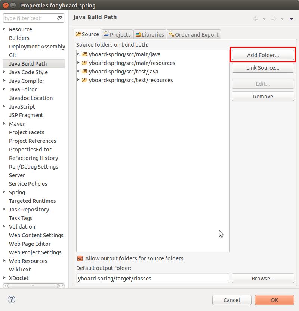The height and width of the screenshot is (311, 299).
Task: Click the clear filter text icon
Action: (x=60, y=18)
